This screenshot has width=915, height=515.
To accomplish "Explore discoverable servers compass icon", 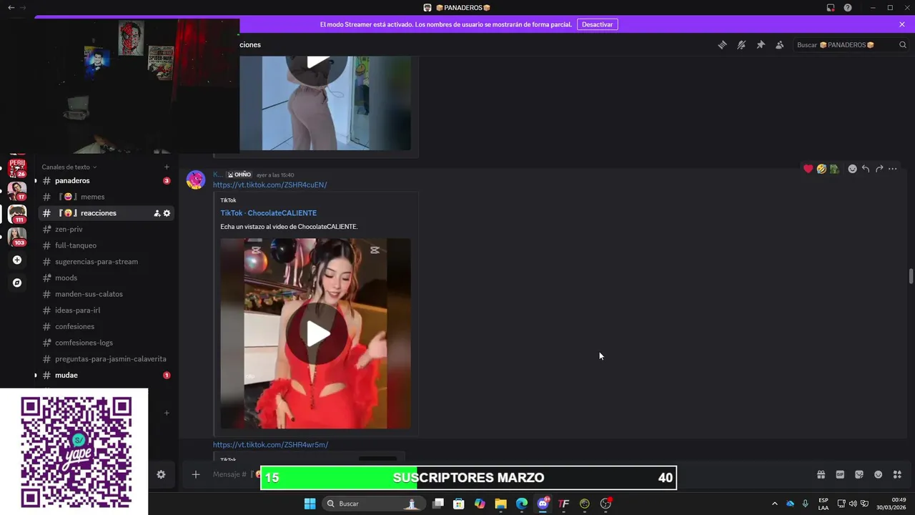I will (17, 283).
